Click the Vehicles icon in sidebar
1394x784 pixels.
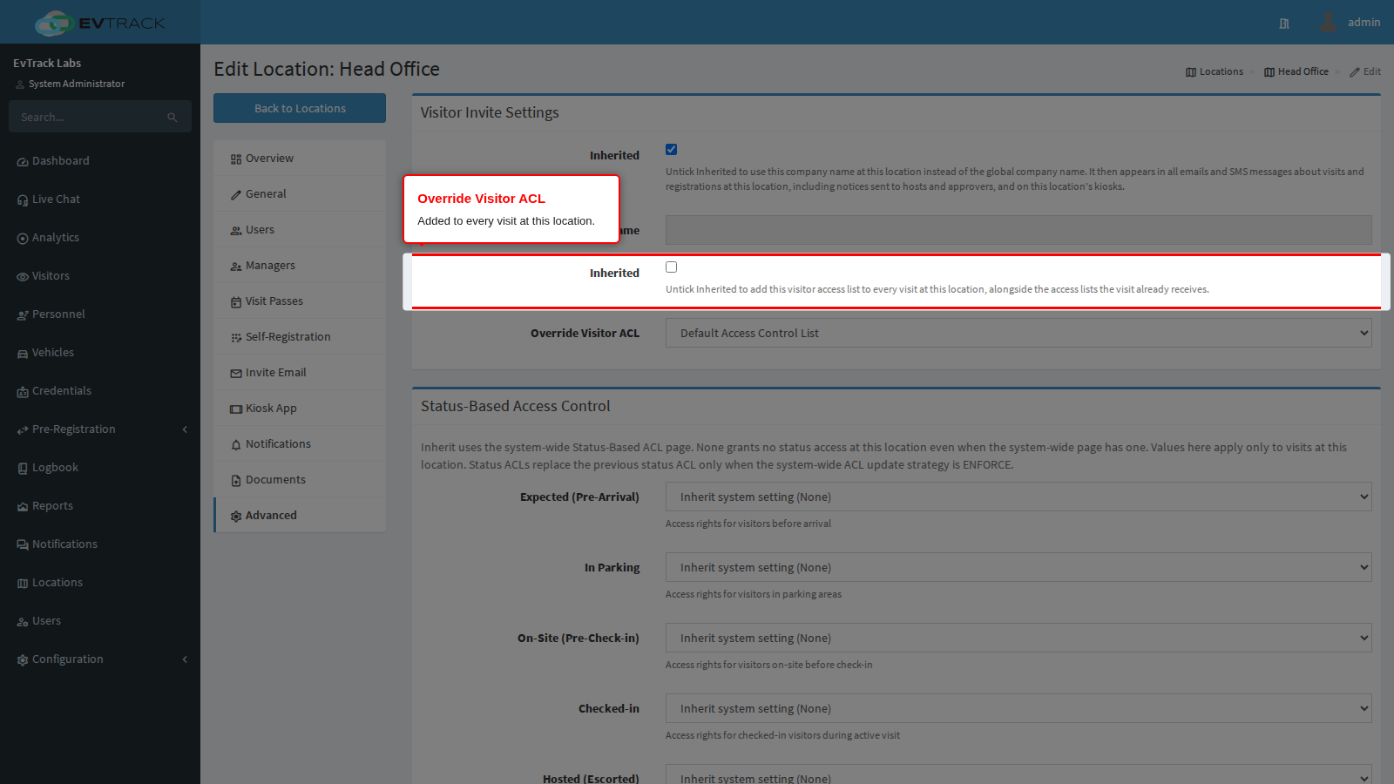[x=23, y=354]
